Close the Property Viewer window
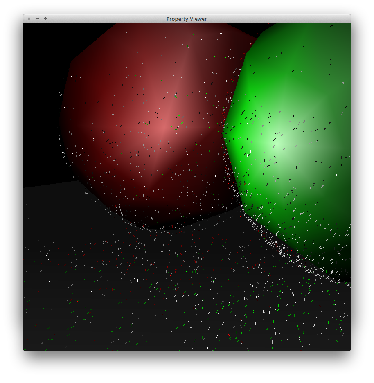The height and width of the screenshot is (383, 374). 29,19
